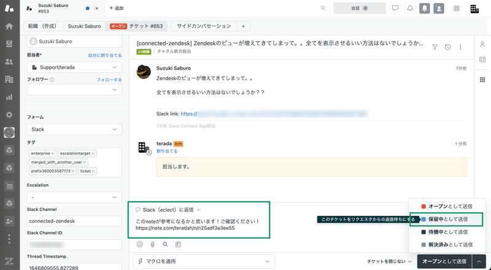491x270 pixels.
Task: Select 保留中として送信 in status menu
Action: pos(447,219)
